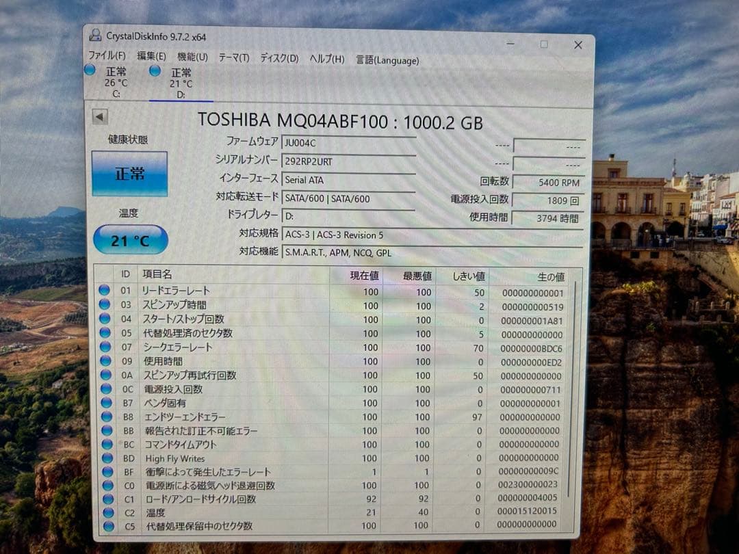Click the previous disk arrow button
Viewport: 739px width, 554px height.
tap(100, 117)
